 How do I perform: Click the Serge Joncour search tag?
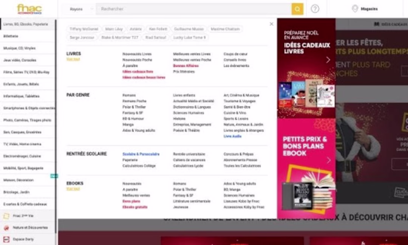82,37
